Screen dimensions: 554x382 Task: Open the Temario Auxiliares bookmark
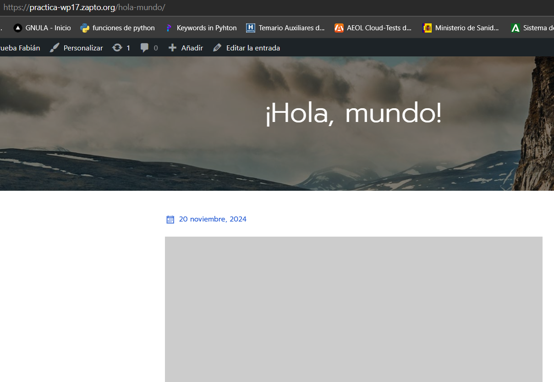[x=291, y=28]
